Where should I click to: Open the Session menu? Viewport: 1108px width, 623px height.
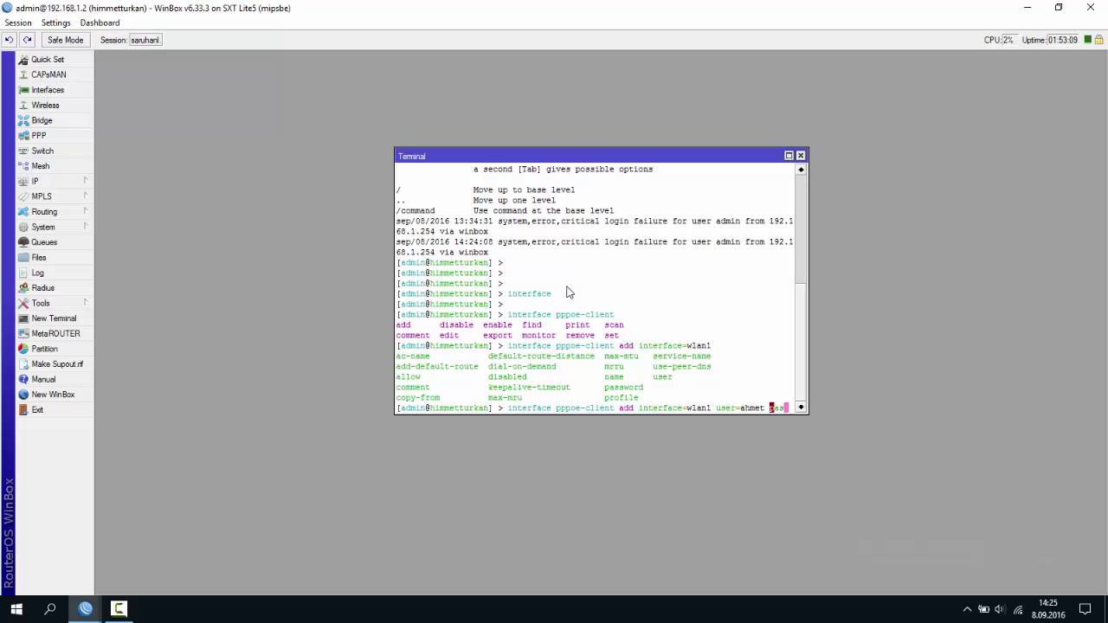click(18, 22)
